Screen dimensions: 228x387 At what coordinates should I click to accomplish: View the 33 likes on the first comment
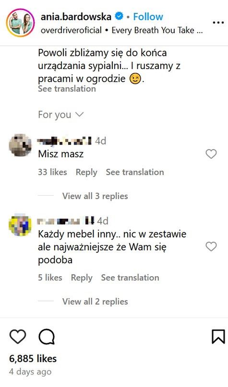coord(52,172)
